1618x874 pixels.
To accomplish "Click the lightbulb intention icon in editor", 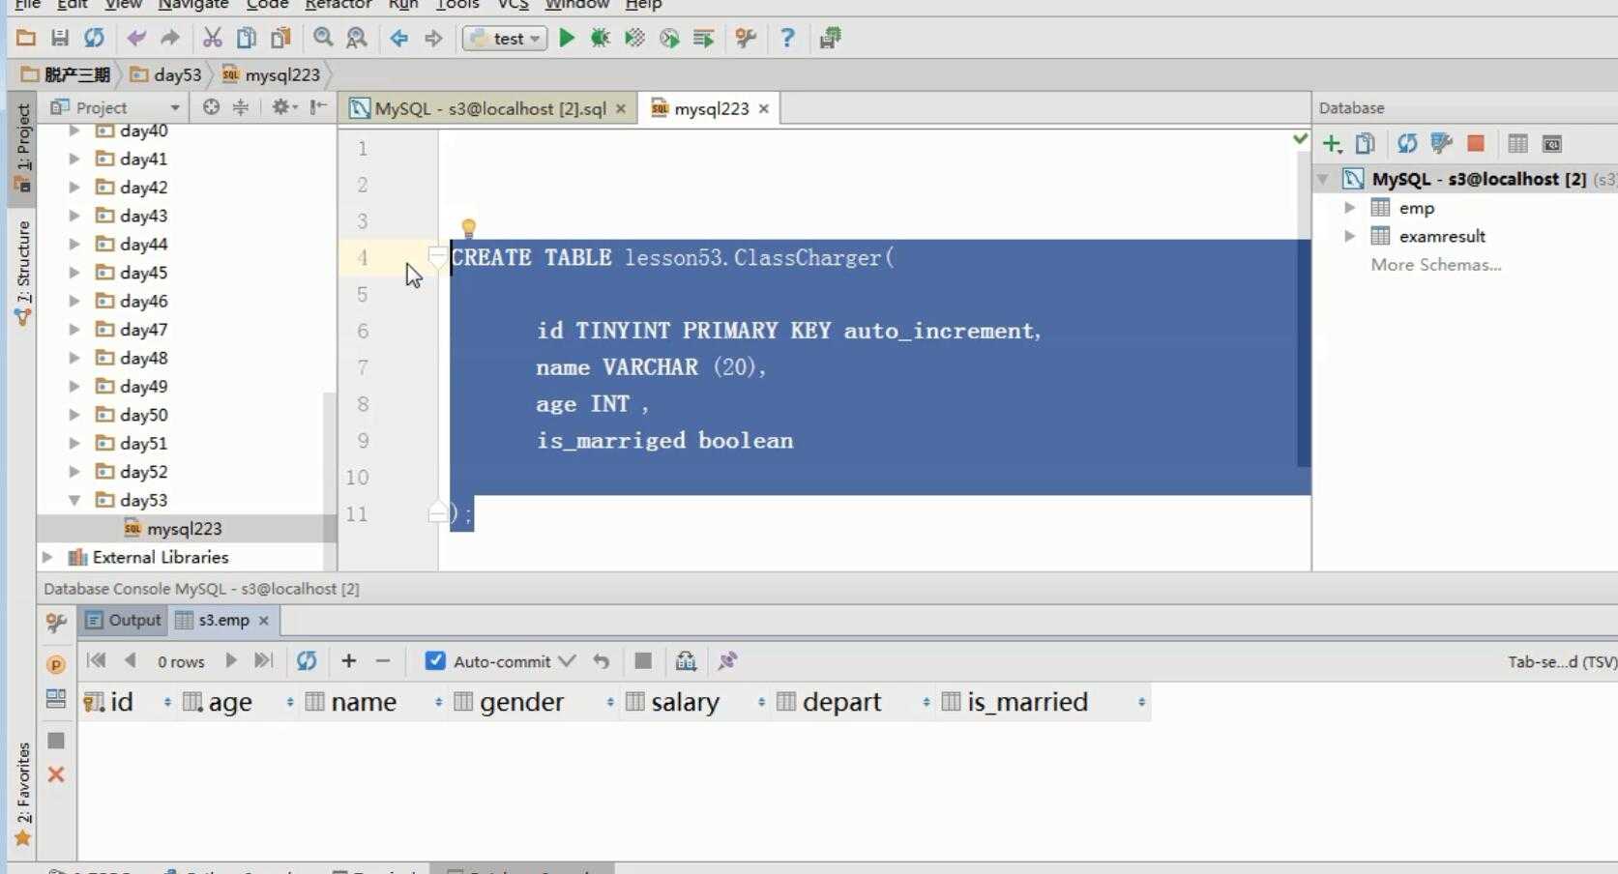I will [x=469, y=228].
